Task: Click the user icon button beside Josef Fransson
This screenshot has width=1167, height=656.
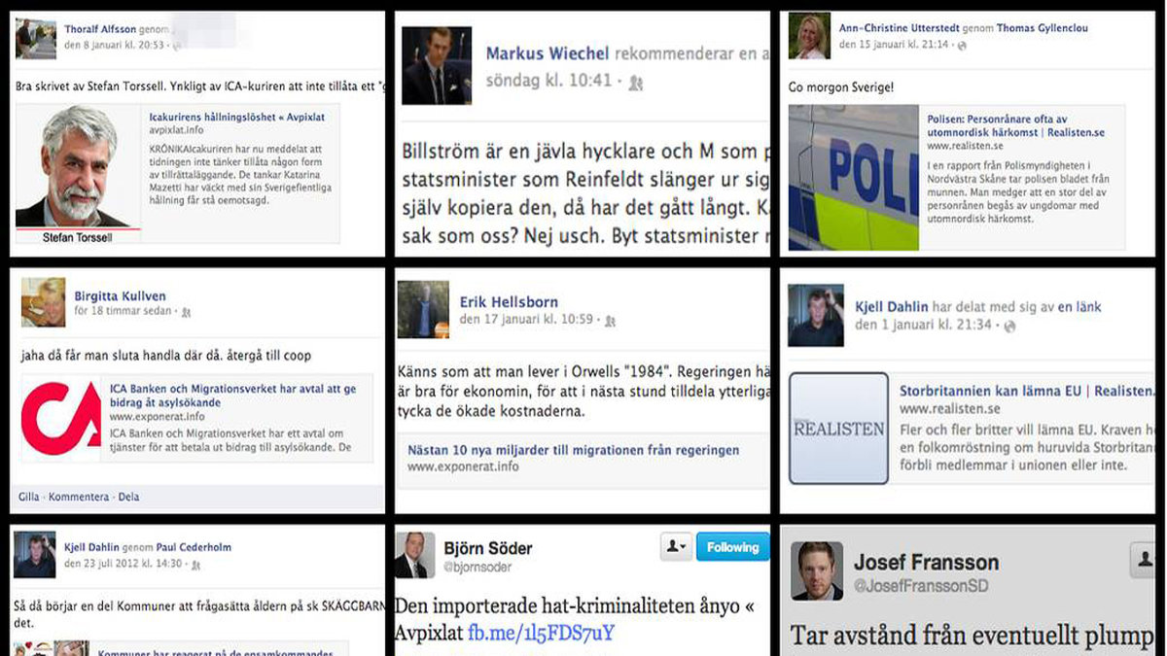Action: (x=1141, y=561)
